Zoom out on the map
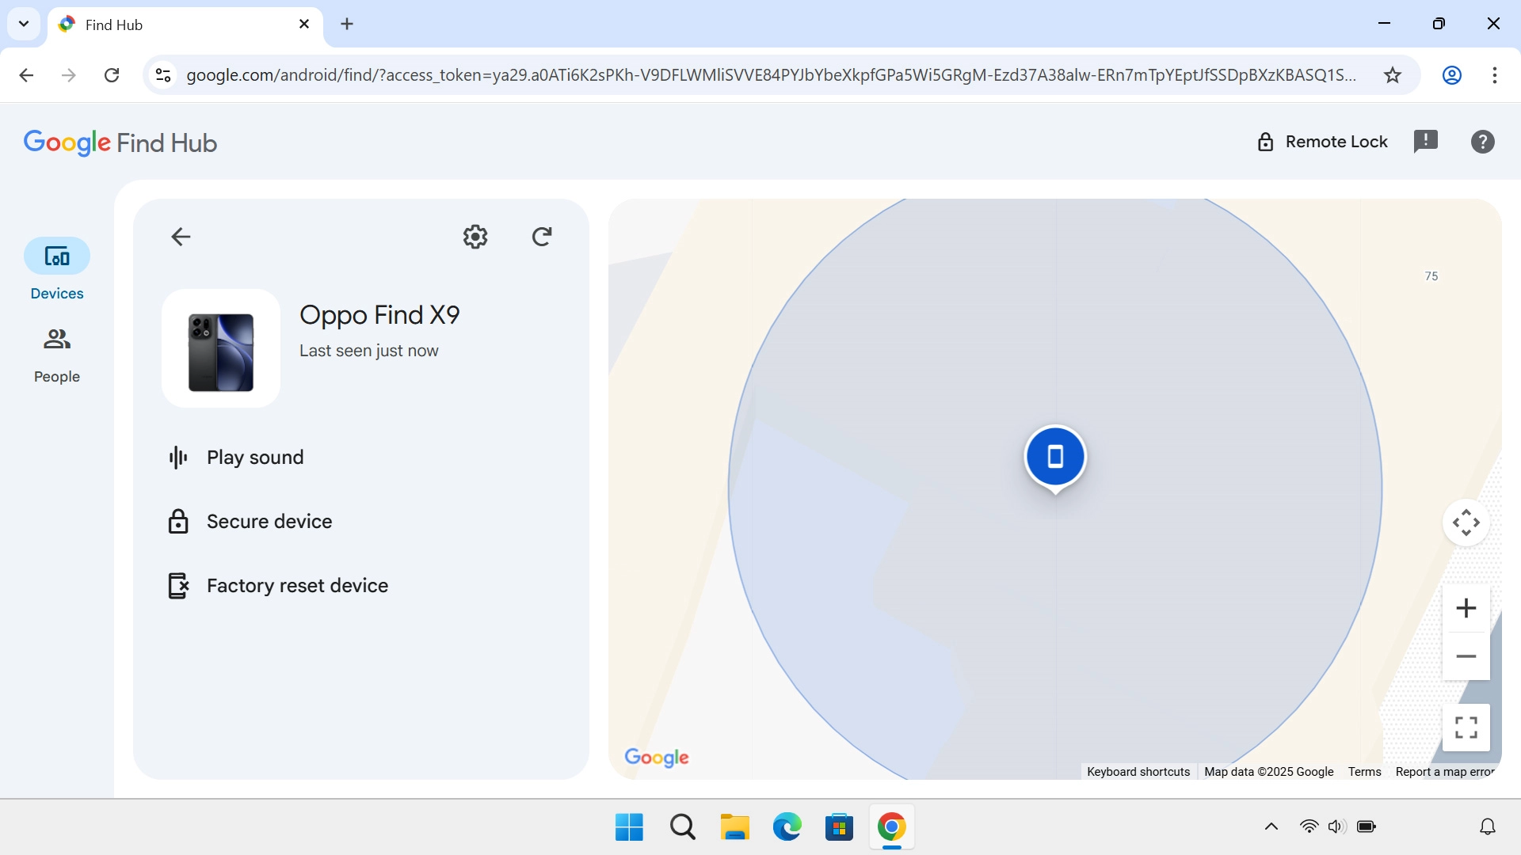This screenshot has height=855, width=1521. point(1466,656)
